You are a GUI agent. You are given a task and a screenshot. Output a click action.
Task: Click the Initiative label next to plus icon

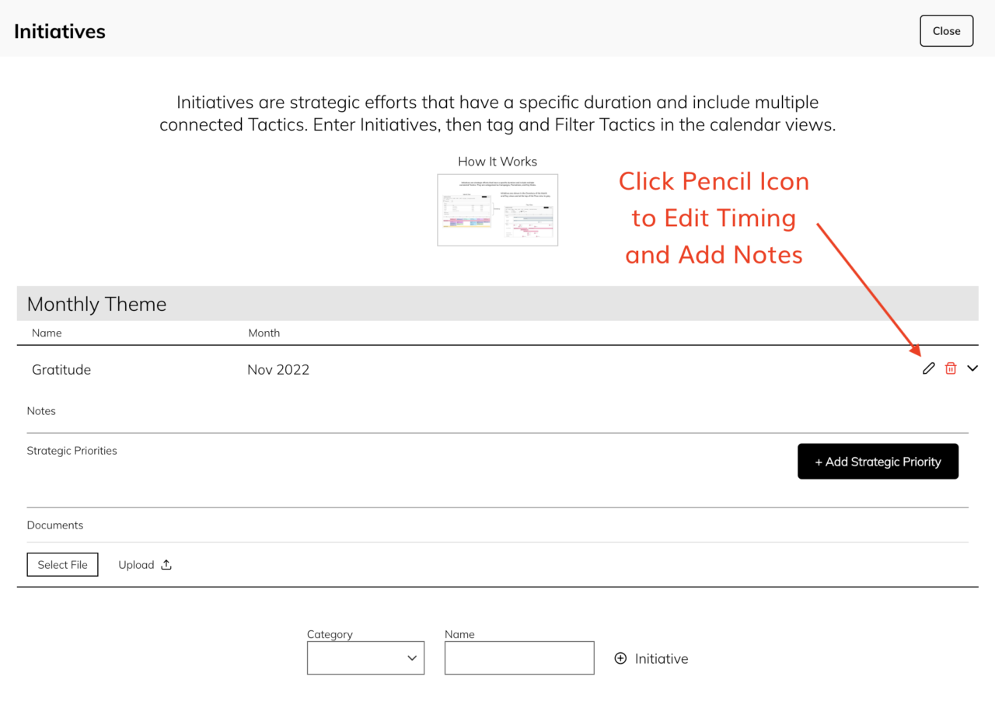click(661, 658)
